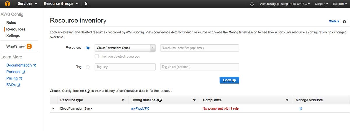Open the myProdVPC manage resource external link icon
Viewport: 350px width, 131px height.
click(300, 109)
